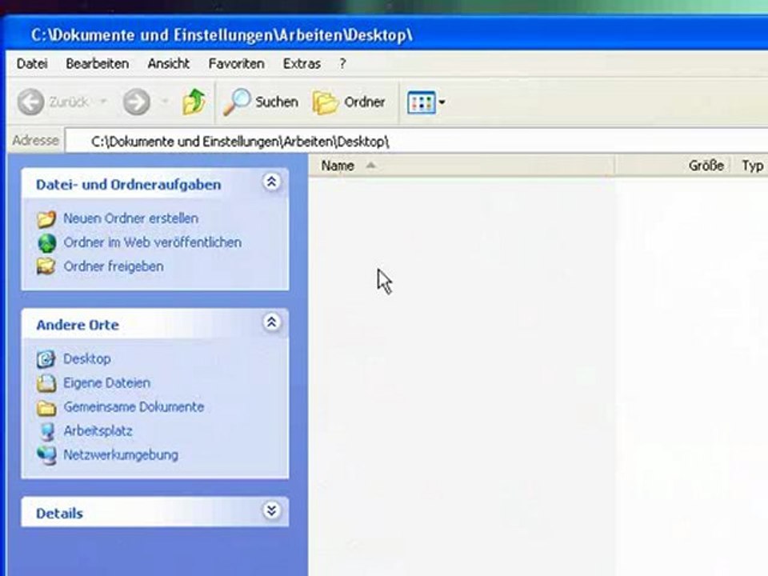Click the window title bar path text
768x576 pixels.
pyautogui.click(x=222, y=35)
